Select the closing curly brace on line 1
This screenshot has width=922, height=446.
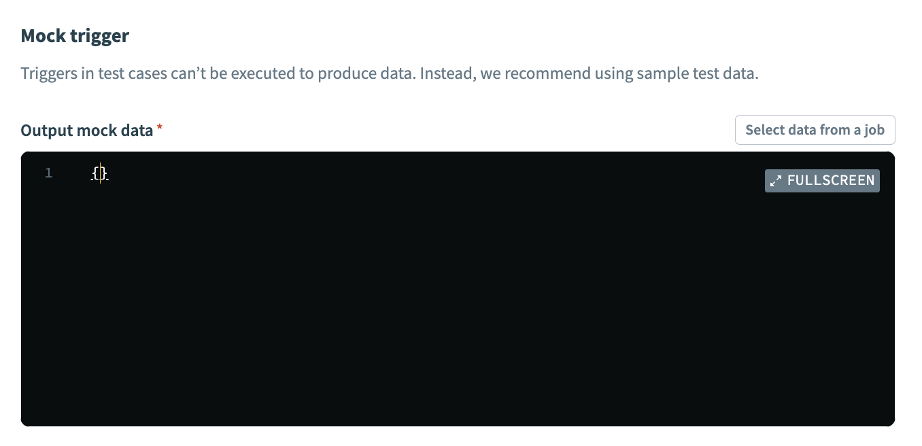(103, 174)
